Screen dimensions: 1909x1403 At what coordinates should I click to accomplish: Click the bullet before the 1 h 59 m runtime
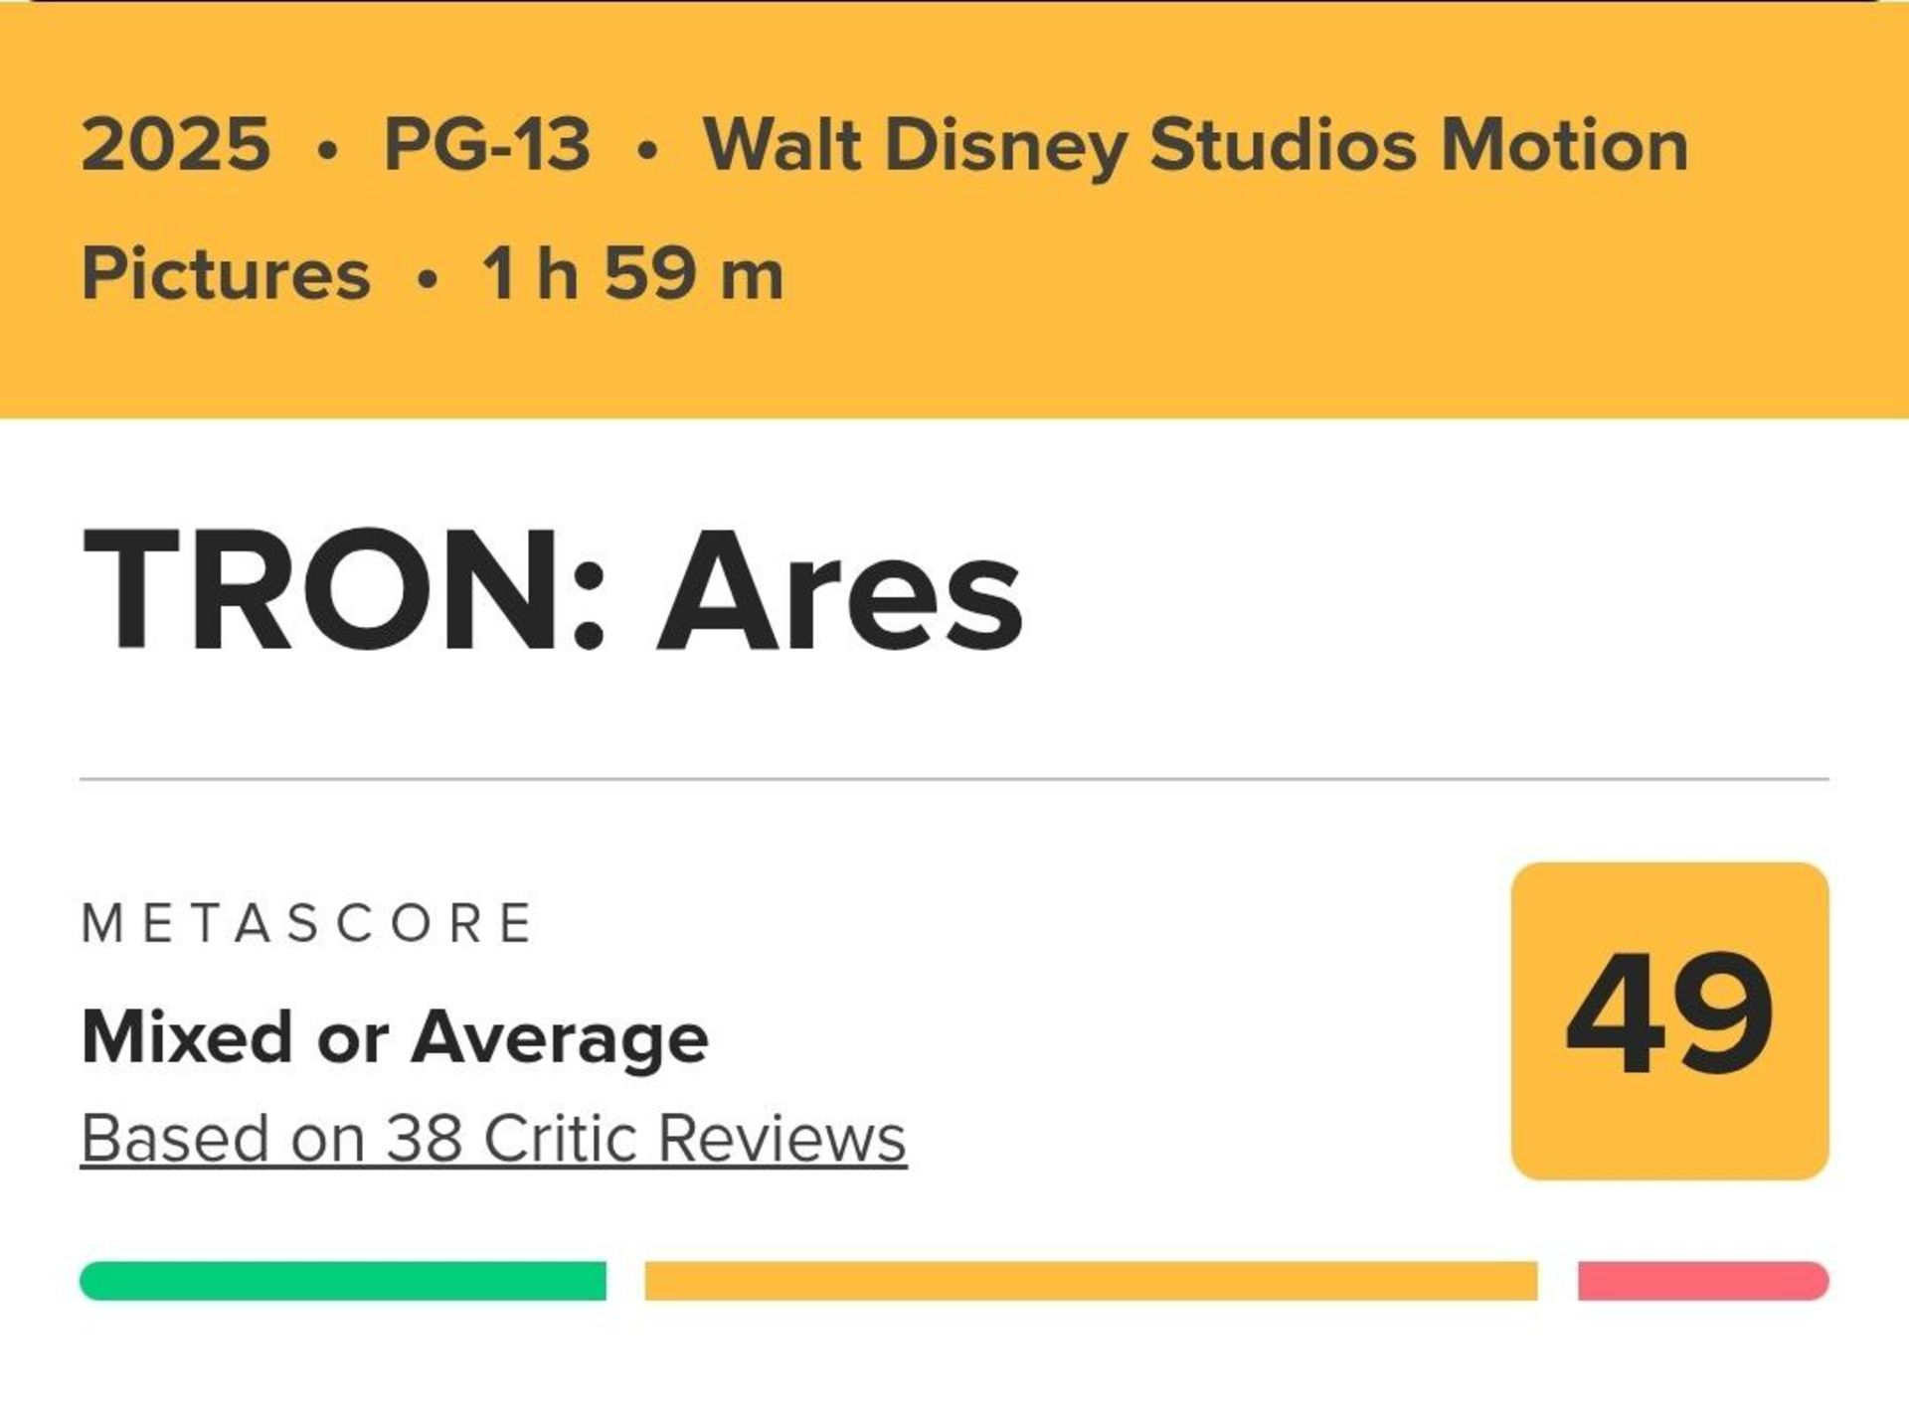pos(428,279)
